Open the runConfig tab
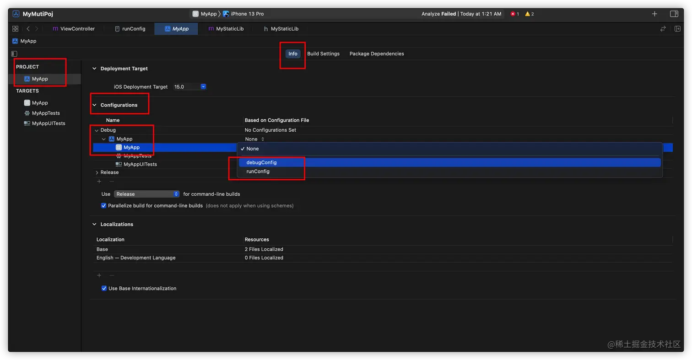 pos(130,28)
